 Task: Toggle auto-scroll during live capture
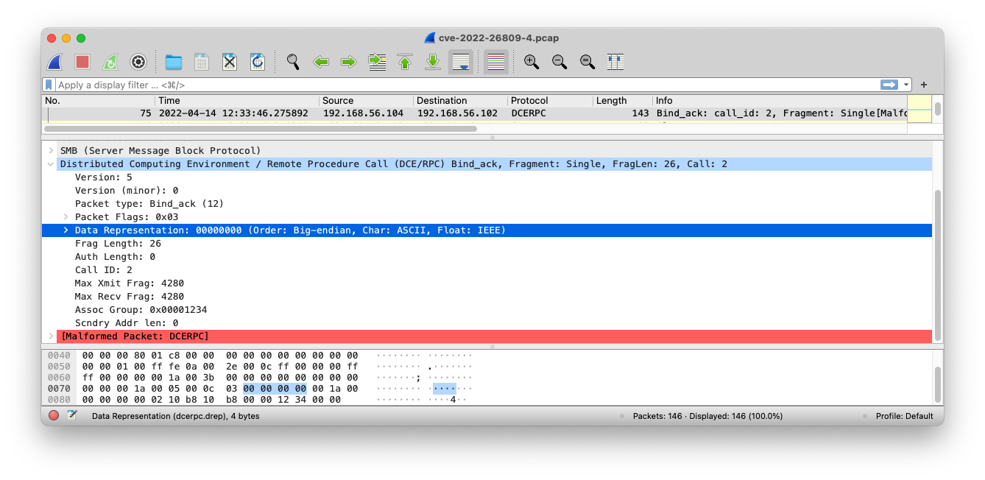(x=462, y=62)
